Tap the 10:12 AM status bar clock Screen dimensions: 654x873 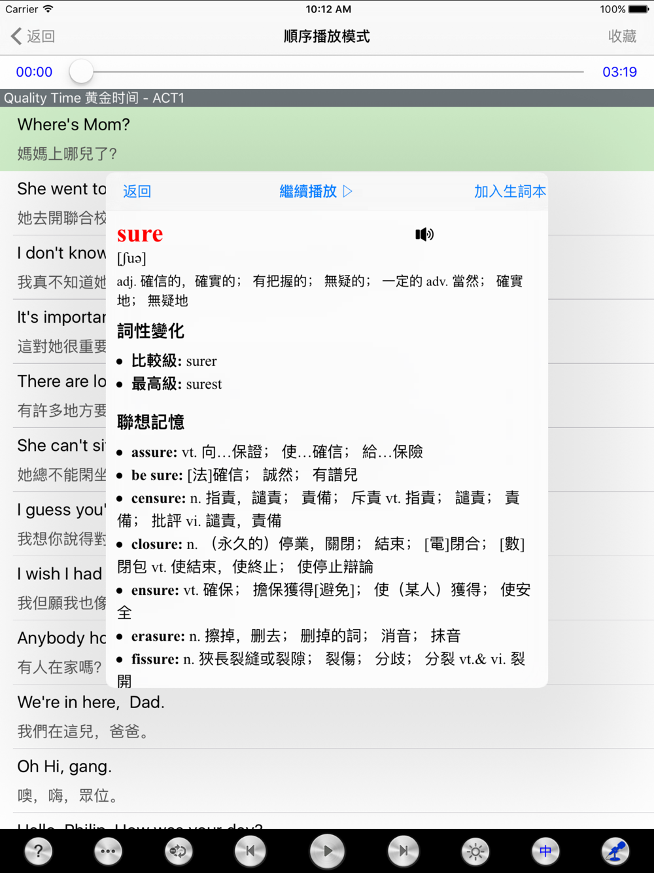(328, 9)
